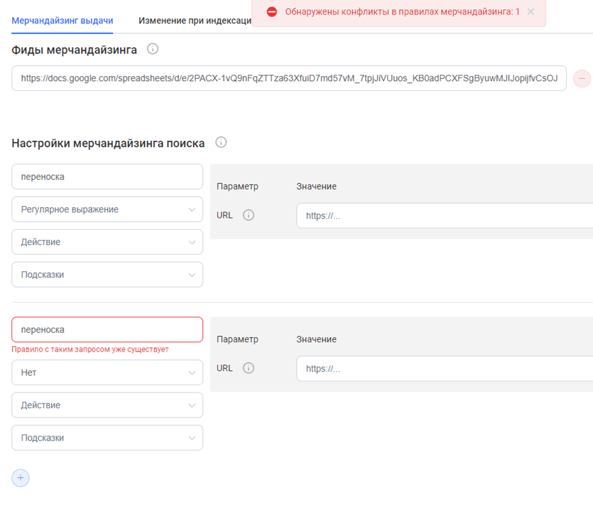
Task: Click the red-outlined переноска query field
Action: coord(107,330)
